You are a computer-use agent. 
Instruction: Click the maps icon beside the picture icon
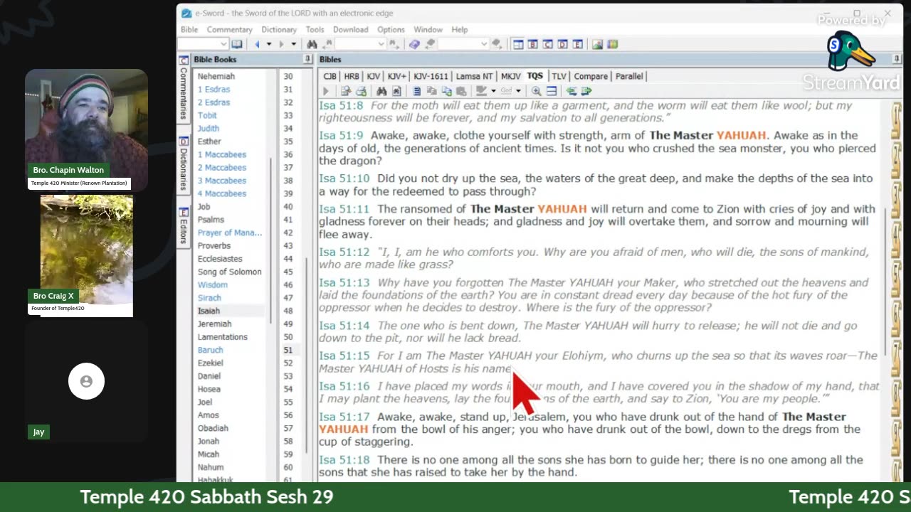(612, 44)
